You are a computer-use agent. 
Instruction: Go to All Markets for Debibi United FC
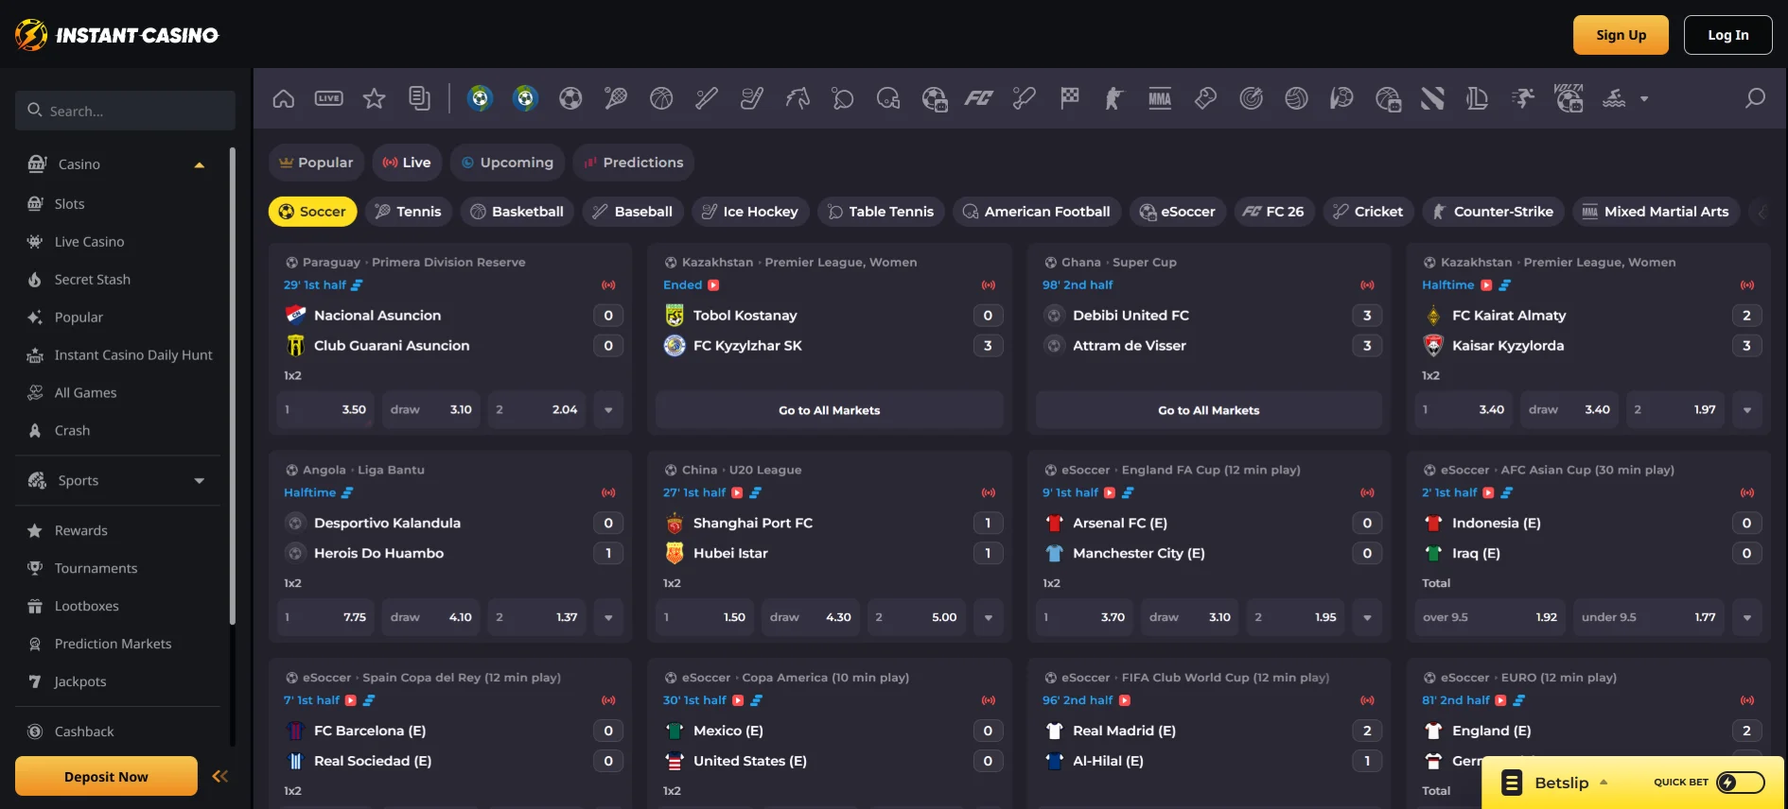pyautogui.click(x=1208, y=410)
